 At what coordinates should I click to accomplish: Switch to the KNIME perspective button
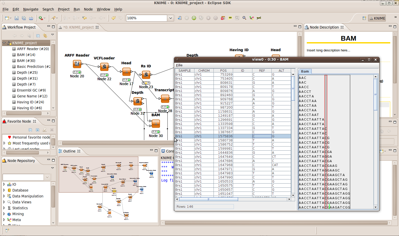[x=377, y=18]
